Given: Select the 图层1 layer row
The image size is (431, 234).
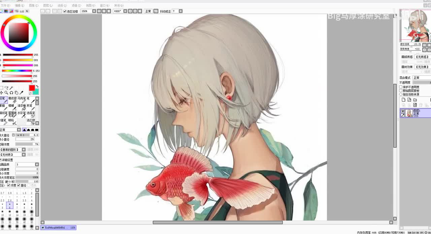Looking at the screenshot, I should 415,113.
